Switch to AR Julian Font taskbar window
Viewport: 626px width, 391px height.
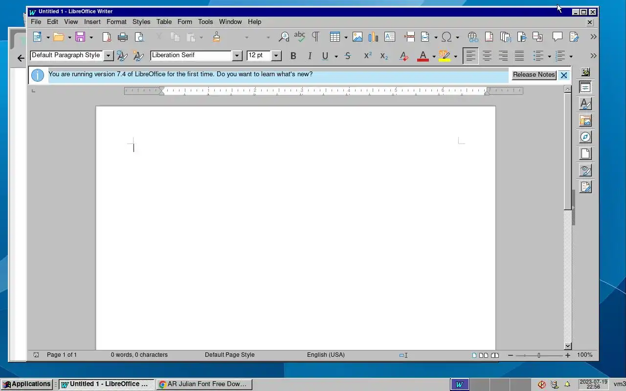[x=204, y=384]
